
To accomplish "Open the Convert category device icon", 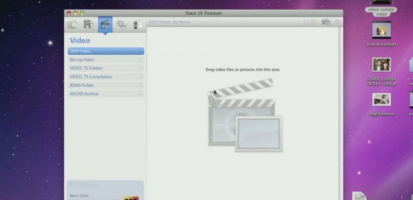I will click(138, 25).
